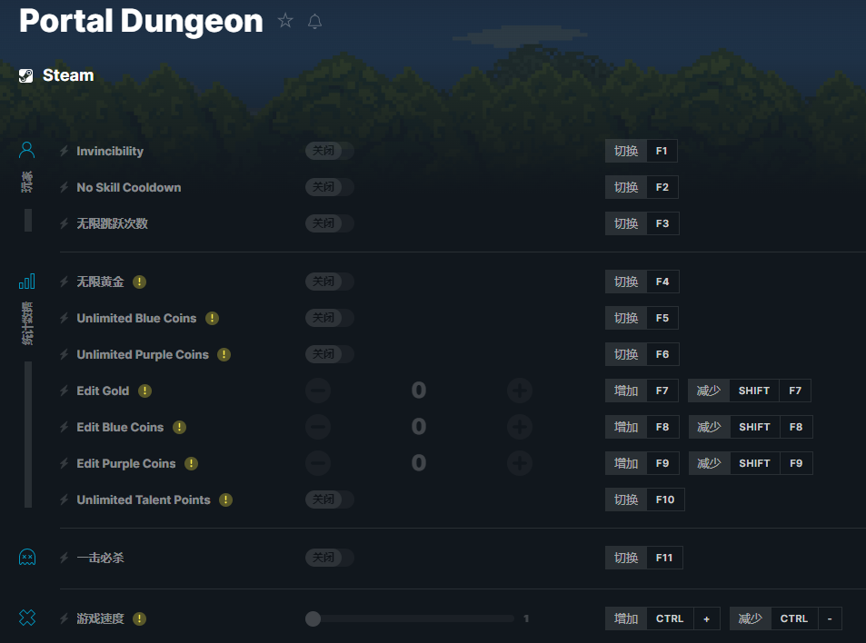866x643 pixels.
Task: Toggle 一击必杀 switch
Action: pyautogui.click(x=330, y=558)
